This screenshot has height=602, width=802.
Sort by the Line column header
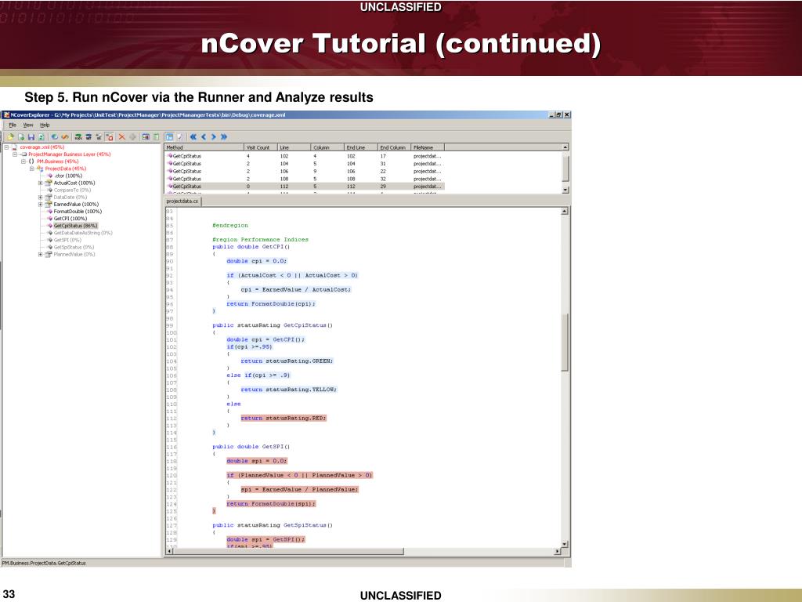point(294,147)
